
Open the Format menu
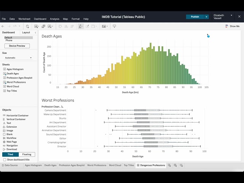click(75, 19)
